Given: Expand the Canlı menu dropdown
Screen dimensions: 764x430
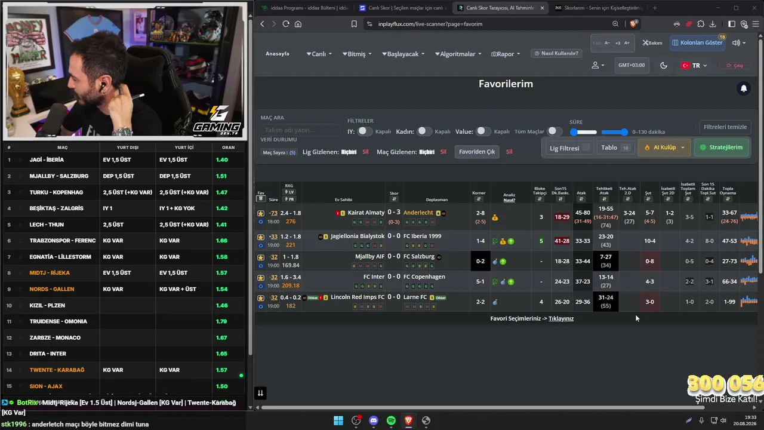Looking at the screenshot, I should (319, 54).
